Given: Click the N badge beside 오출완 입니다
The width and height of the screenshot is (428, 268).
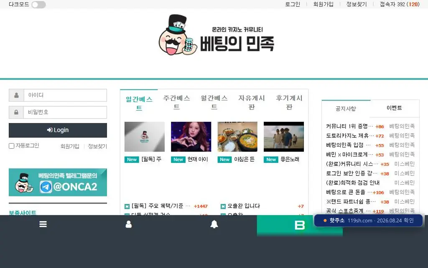Looking at the screenshot, I should tap(223, 206).
